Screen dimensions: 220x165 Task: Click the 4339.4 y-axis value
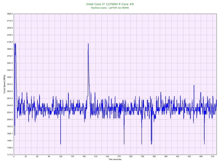coord(10,35)
